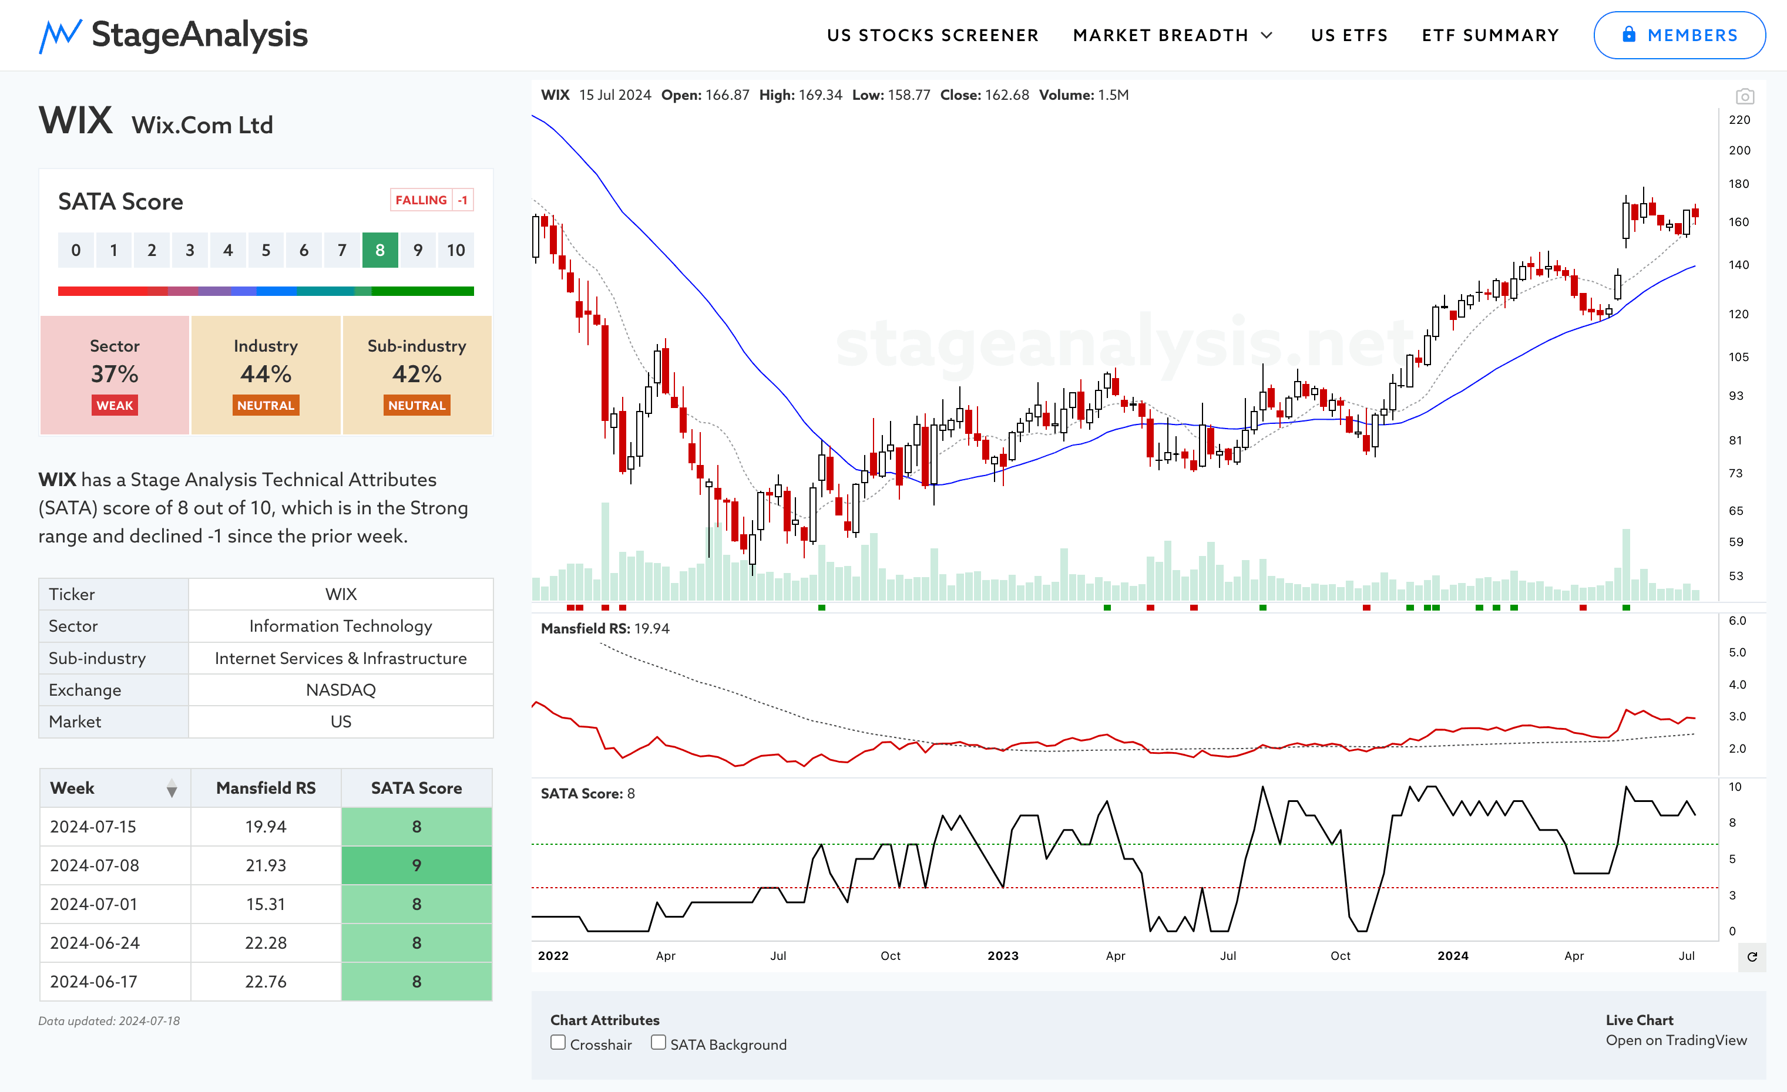Click the StageAnalysis site title
1787x1092 pixels.
tap(200, 35)
